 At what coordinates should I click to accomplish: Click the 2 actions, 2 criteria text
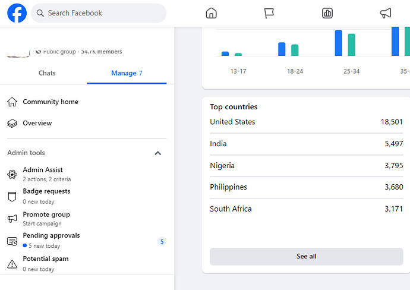tap(47, 179)
